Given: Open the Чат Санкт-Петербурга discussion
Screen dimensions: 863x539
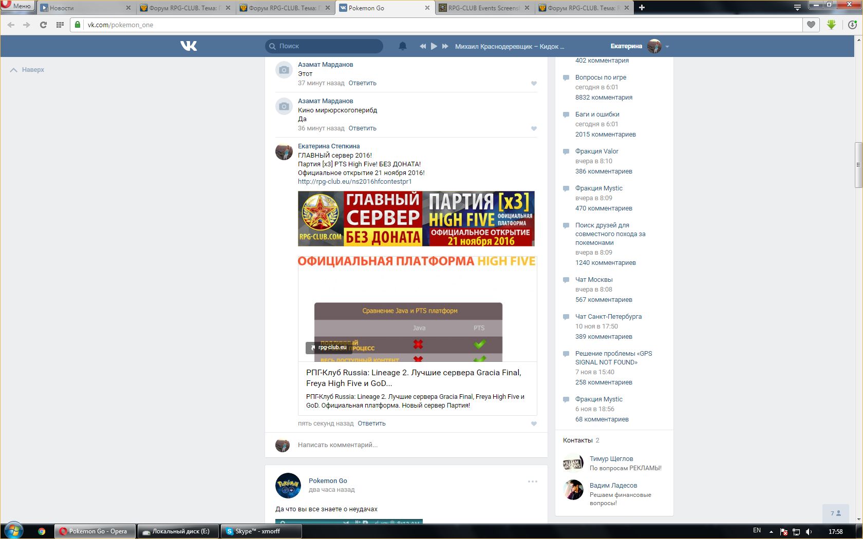Looking at the screenshot, I should pyautogui.click(x=608, y=317).
